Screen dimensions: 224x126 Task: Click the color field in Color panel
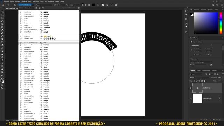[206, 23]
